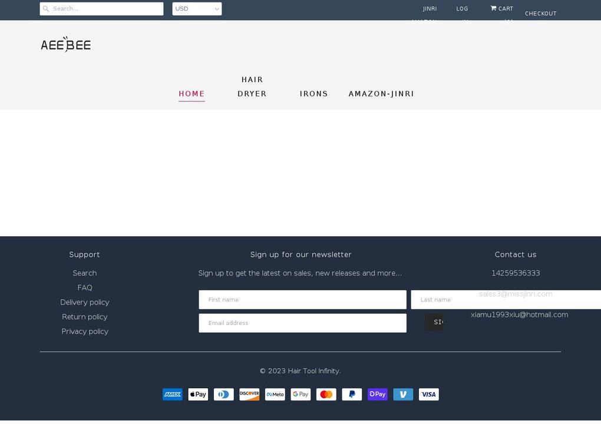This screenshot has width=601, height=424.
Task: Click the Venmo payment icon
Action: [403, 394]
